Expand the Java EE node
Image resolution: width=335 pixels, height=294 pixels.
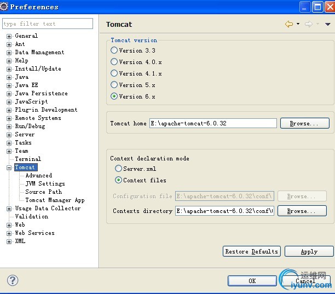(9, 85)
